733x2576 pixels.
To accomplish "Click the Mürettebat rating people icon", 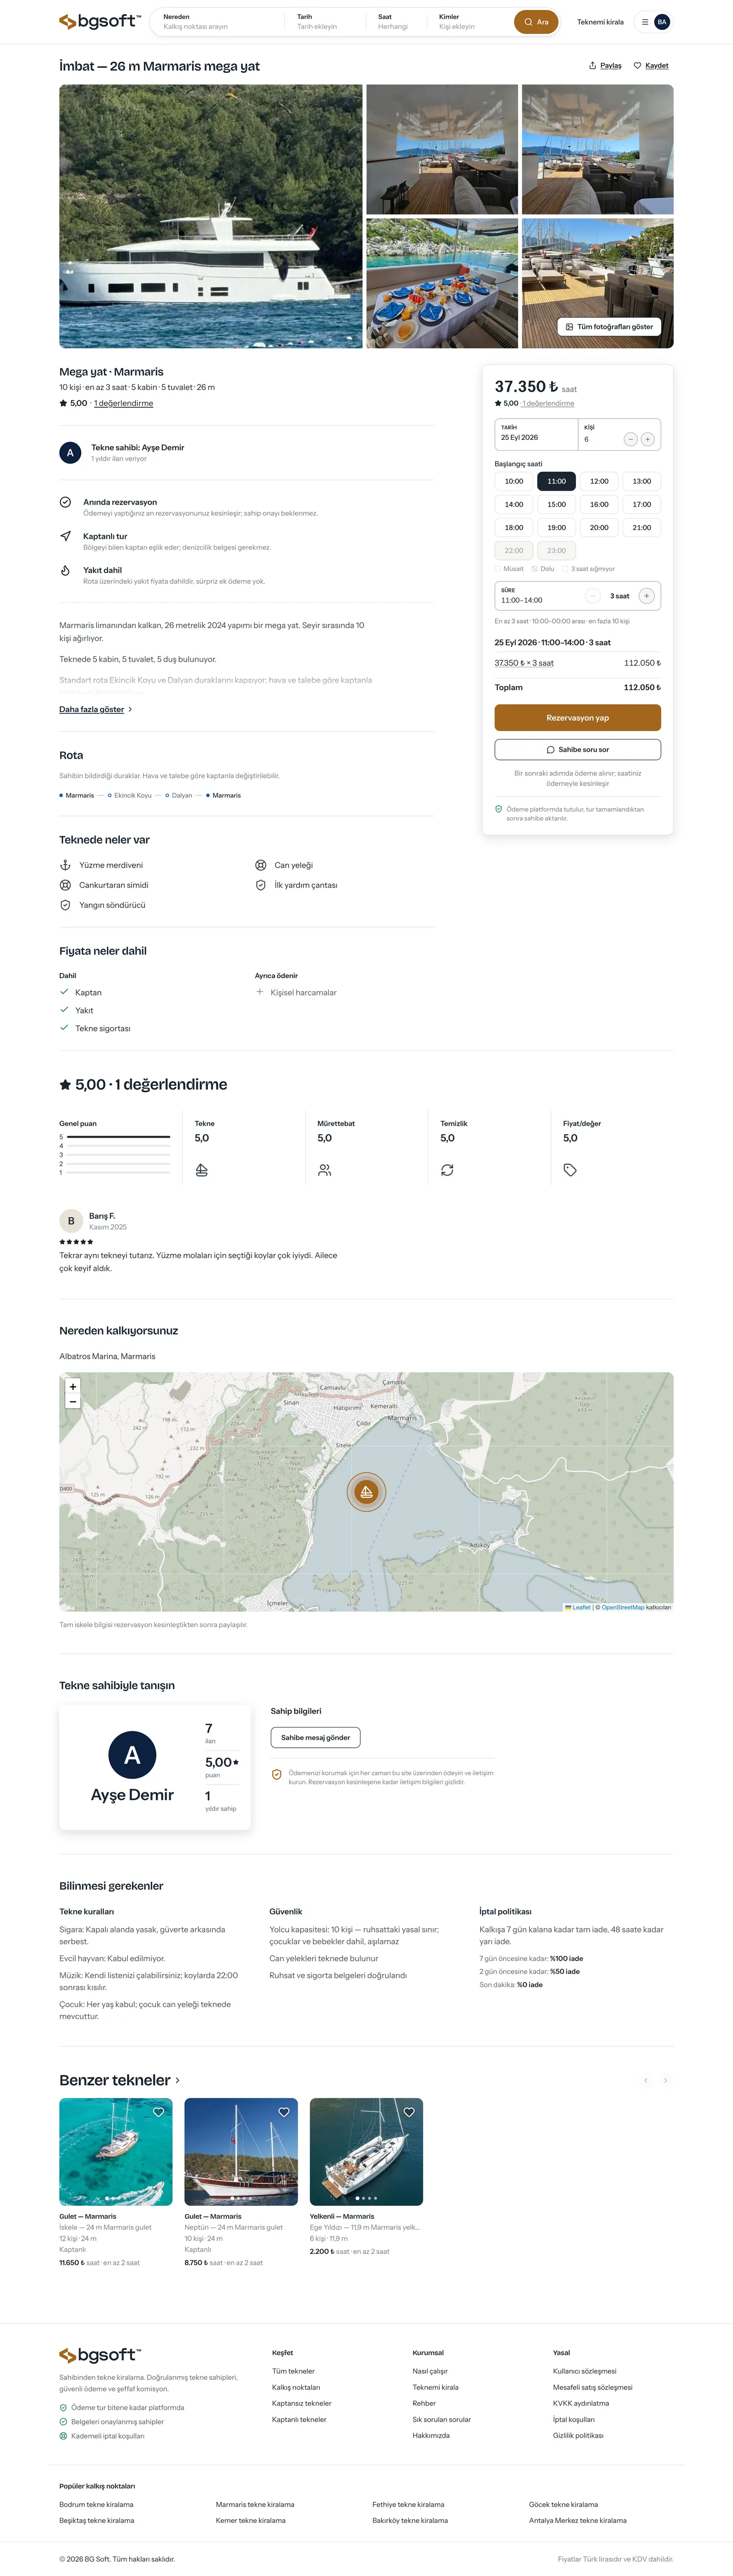I will (325, 1170).
